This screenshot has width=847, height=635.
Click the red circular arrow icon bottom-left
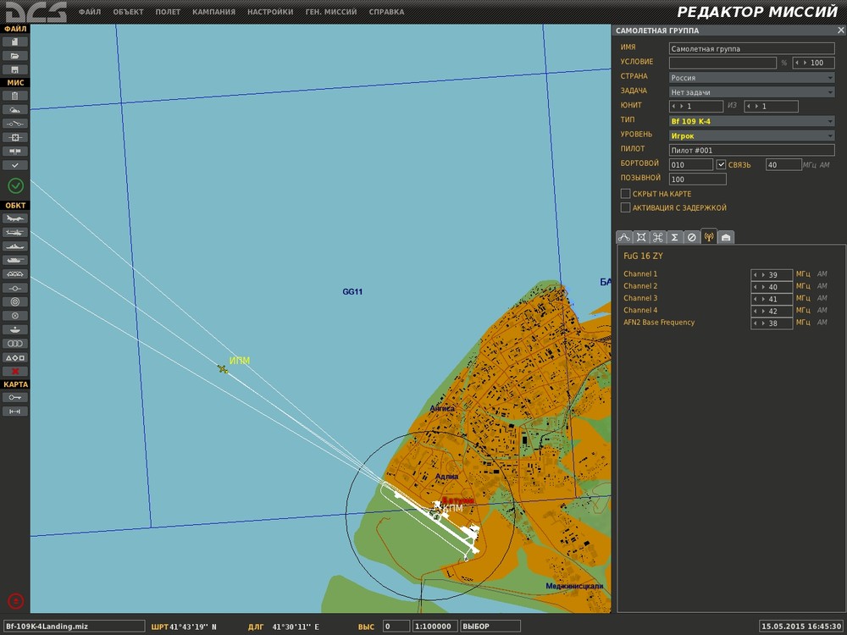(x=15, y=600)
